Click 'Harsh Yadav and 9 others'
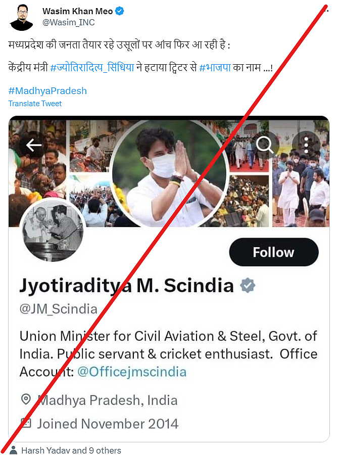The height and width of the screenshot is (455, 338). coord(71,450)
